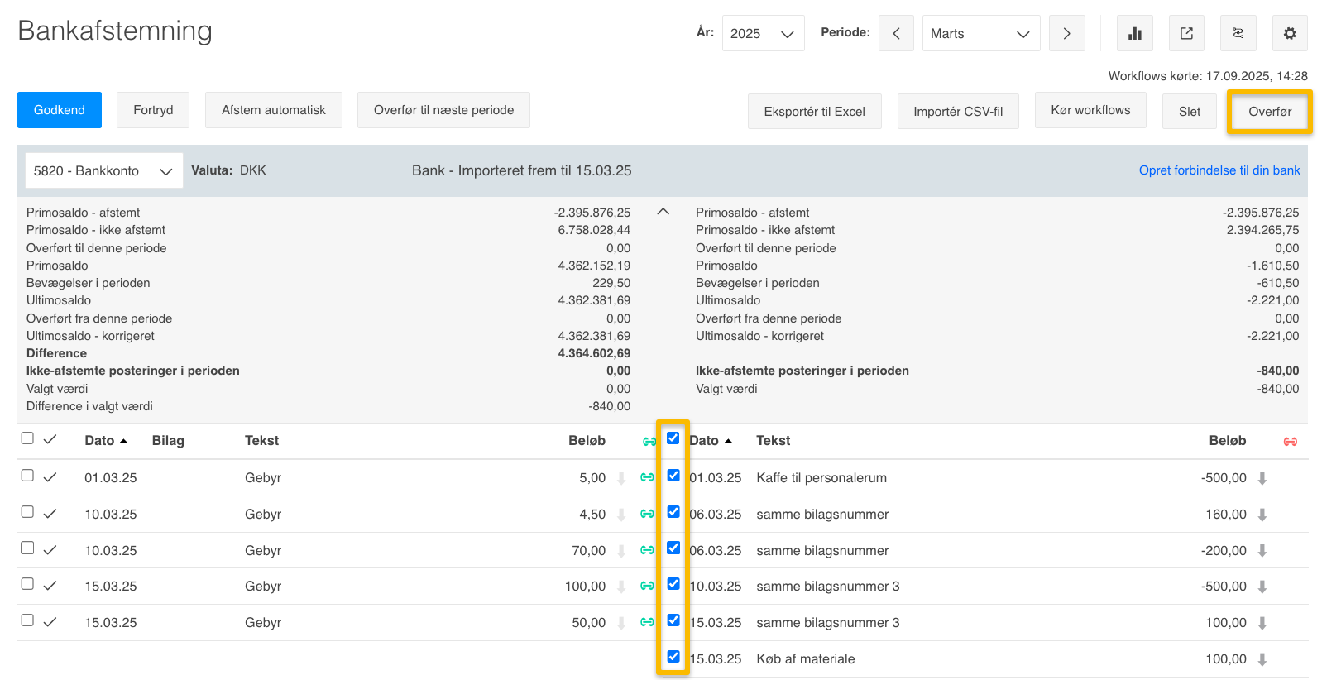Click green link icon on 5,00 Gebyr row

(647, 477)
